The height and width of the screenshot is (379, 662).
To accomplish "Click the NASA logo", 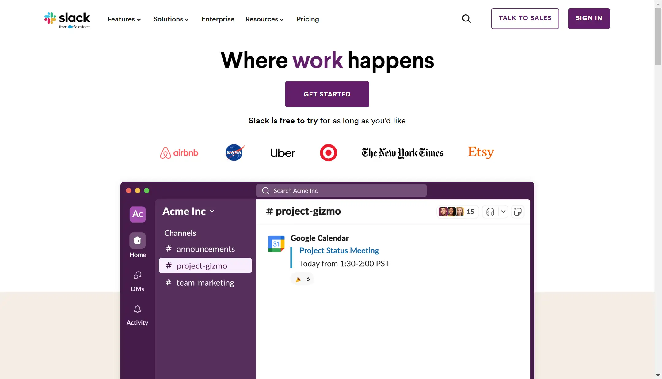I will [x=235, y=152].
